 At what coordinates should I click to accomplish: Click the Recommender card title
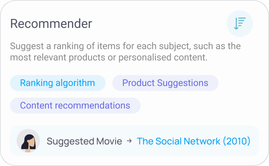click(x=51, y=23)
